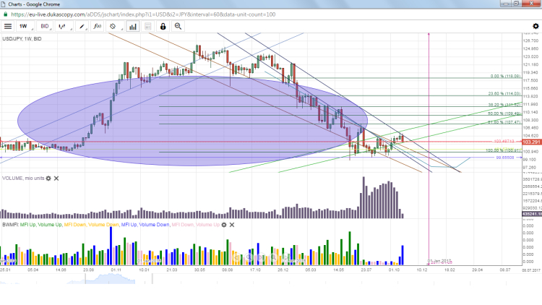Click the hide drawings crossed-circle icon
Screen dimensions: 542x305
[113, 26]
